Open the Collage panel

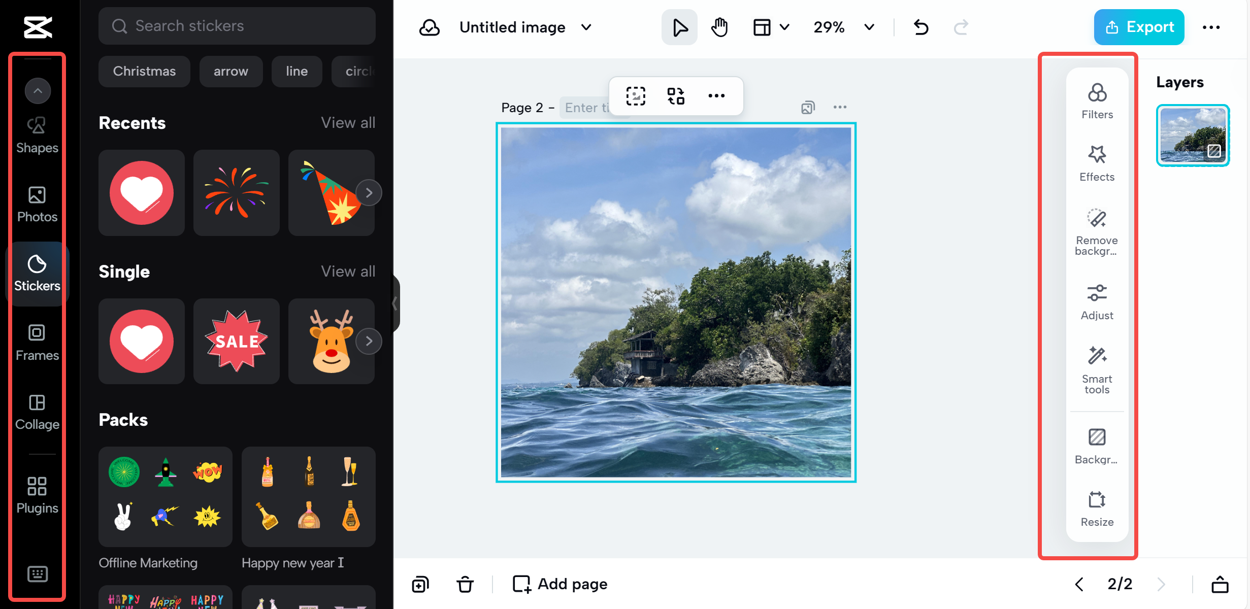coord(37,412)
